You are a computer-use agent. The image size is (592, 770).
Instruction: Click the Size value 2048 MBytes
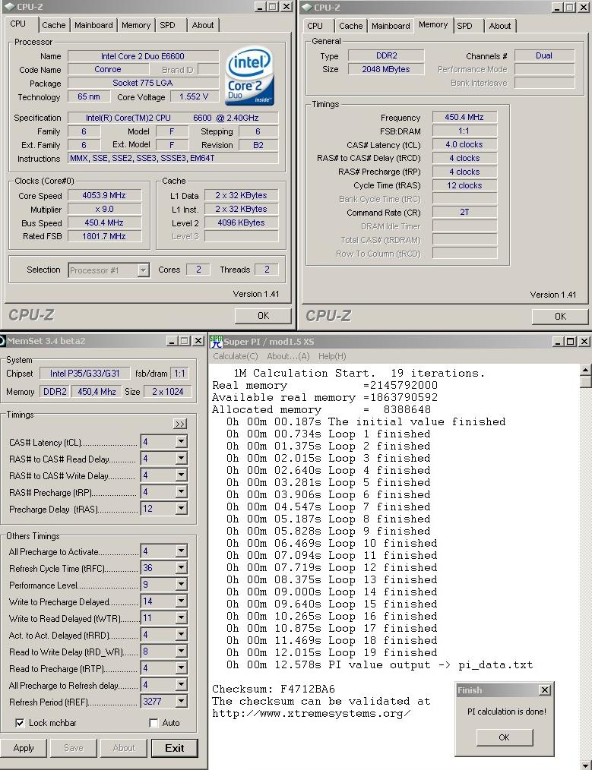386,69
